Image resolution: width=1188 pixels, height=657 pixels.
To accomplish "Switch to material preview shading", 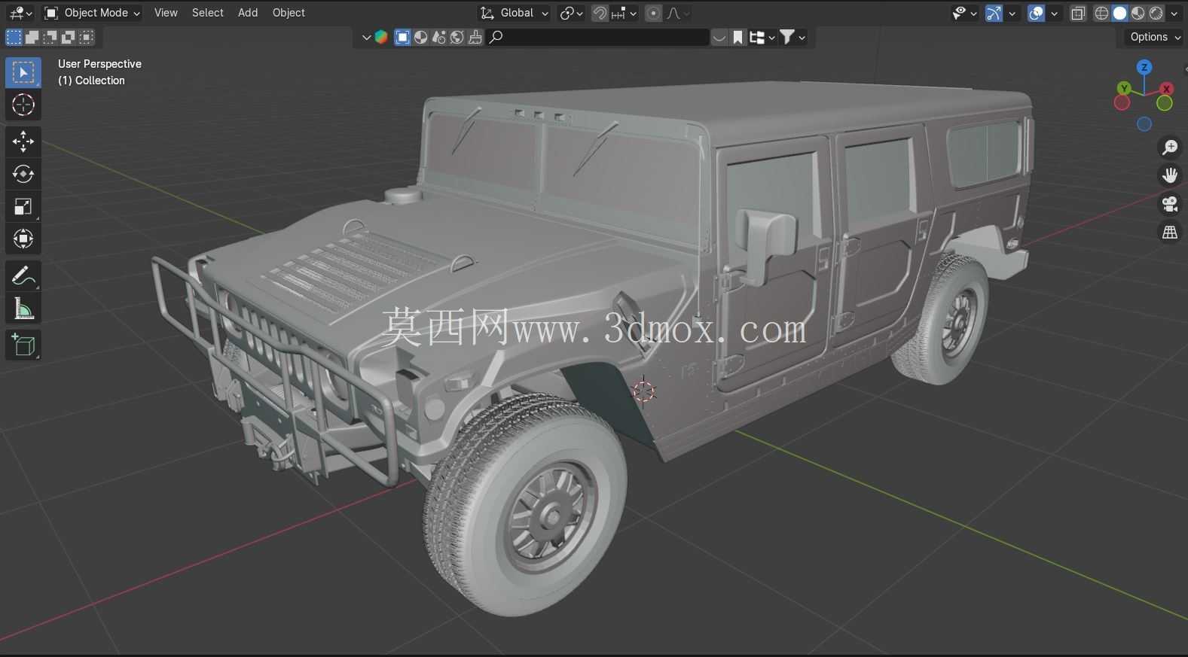I will coord(1138,13).
